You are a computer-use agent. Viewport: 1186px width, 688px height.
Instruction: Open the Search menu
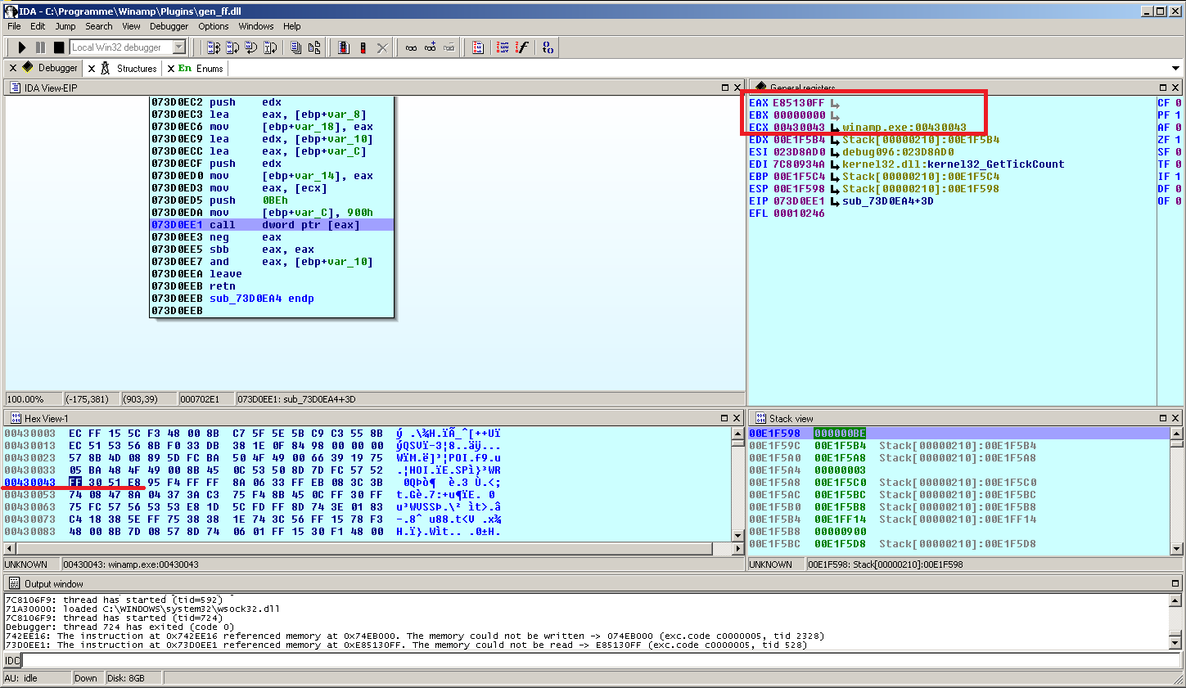[x=99, y=26]
